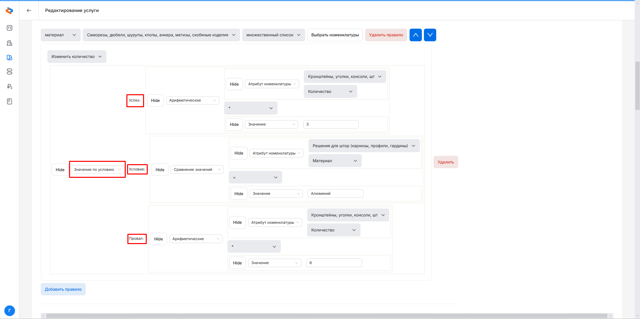This screenshot has width=640, height=319.
Task: Move rule up with blue arrow
Action: [416, 35]
